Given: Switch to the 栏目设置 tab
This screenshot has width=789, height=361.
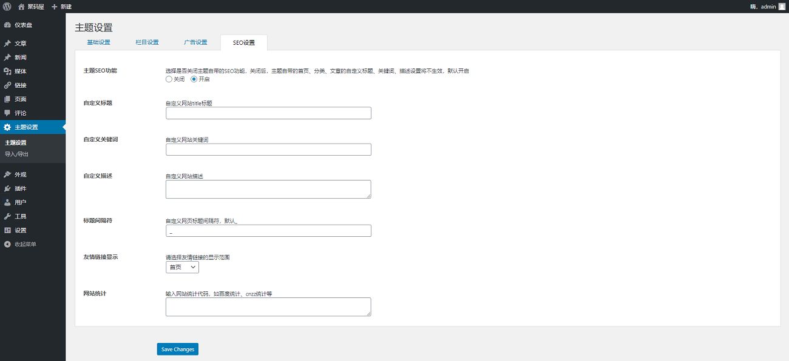Looking at the screenshot, I should pos(147,42).
